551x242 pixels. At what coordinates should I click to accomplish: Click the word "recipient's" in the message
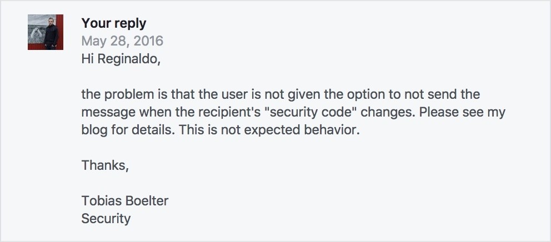tap(232, 112)
